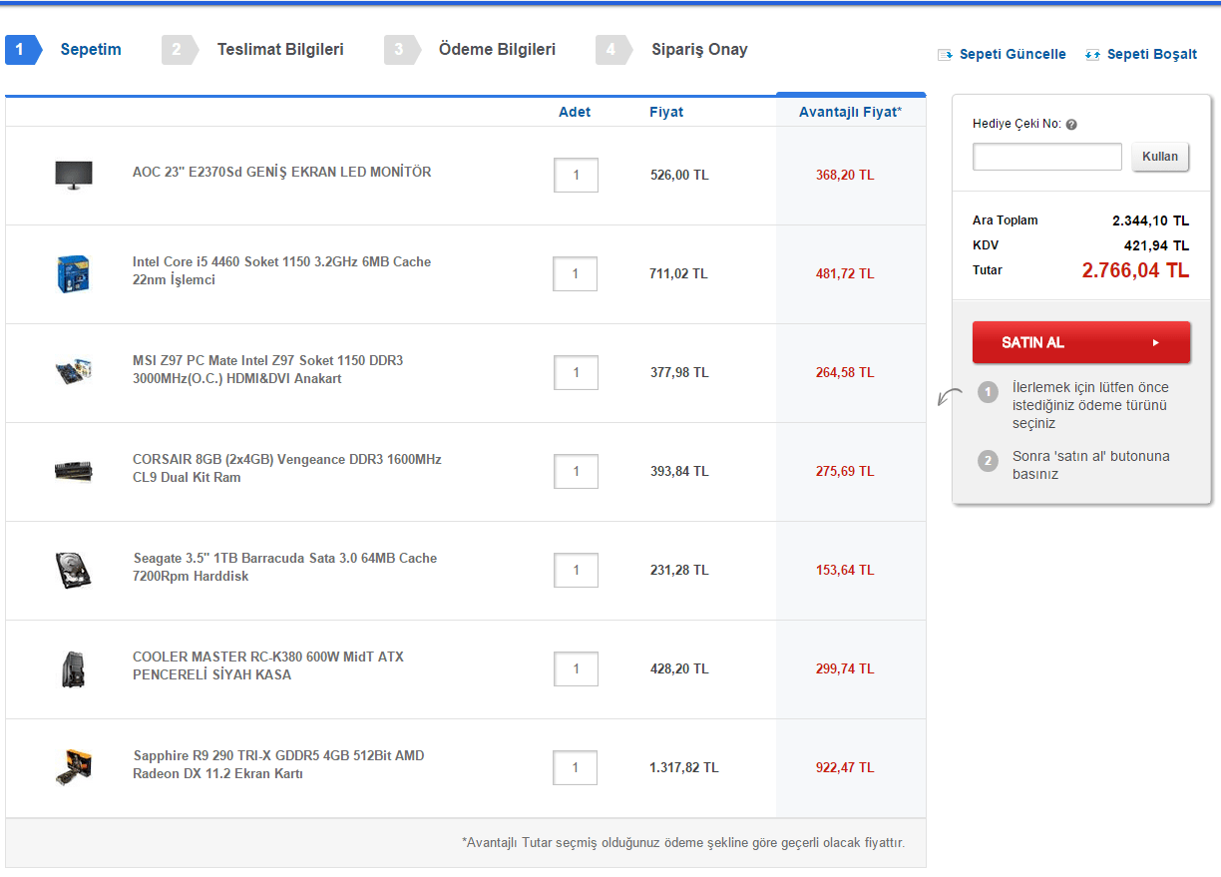Open CORSAIR 8GB Vengeance product name
The width and height of the screenshot is (1221, 877).
(287, 469)
